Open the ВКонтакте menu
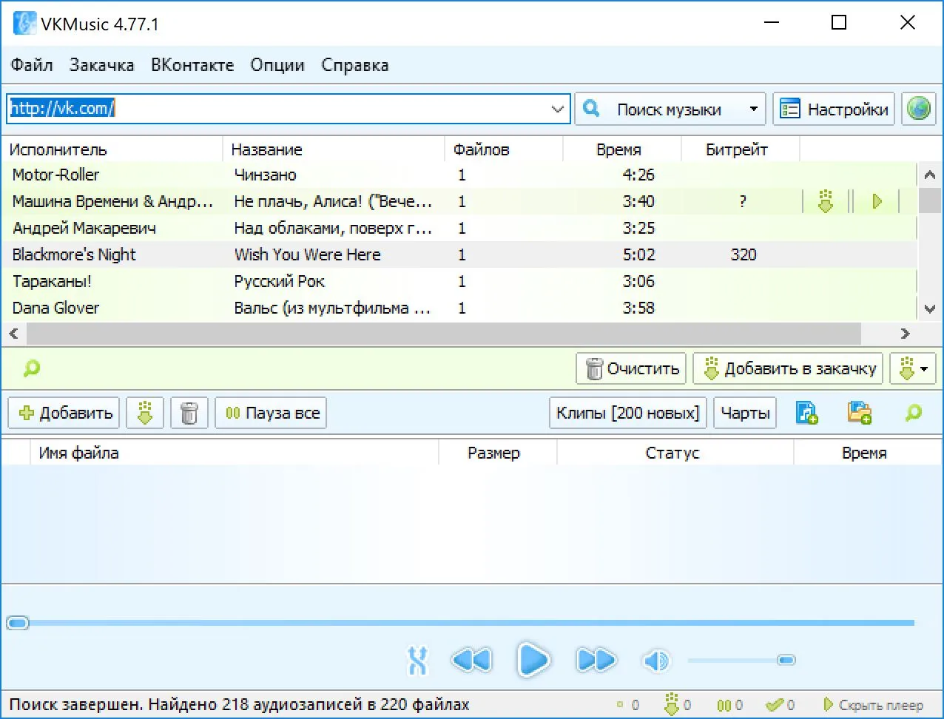Screen dimensions: 944x719 point(192,65)
